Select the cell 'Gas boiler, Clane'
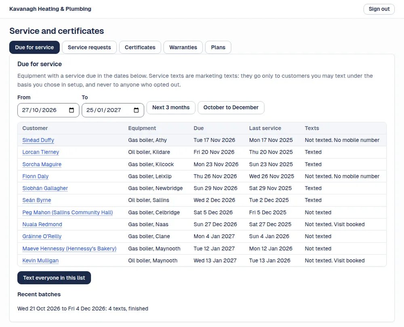This screenshot has height=327, width=404. coord(149,236)
